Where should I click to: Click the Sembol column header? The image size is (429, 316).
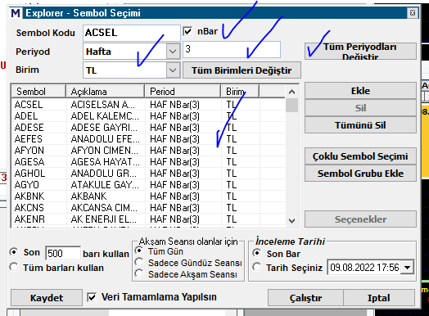tap(38, 92)
